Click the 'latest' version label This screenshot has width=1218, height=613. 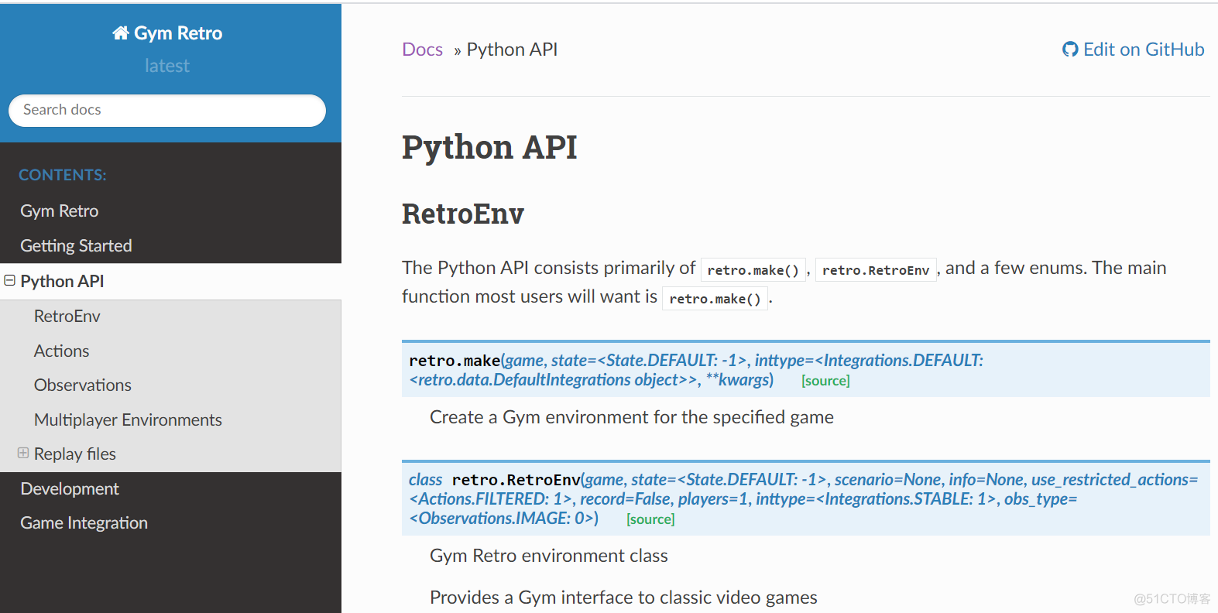[x=167, y=66]
